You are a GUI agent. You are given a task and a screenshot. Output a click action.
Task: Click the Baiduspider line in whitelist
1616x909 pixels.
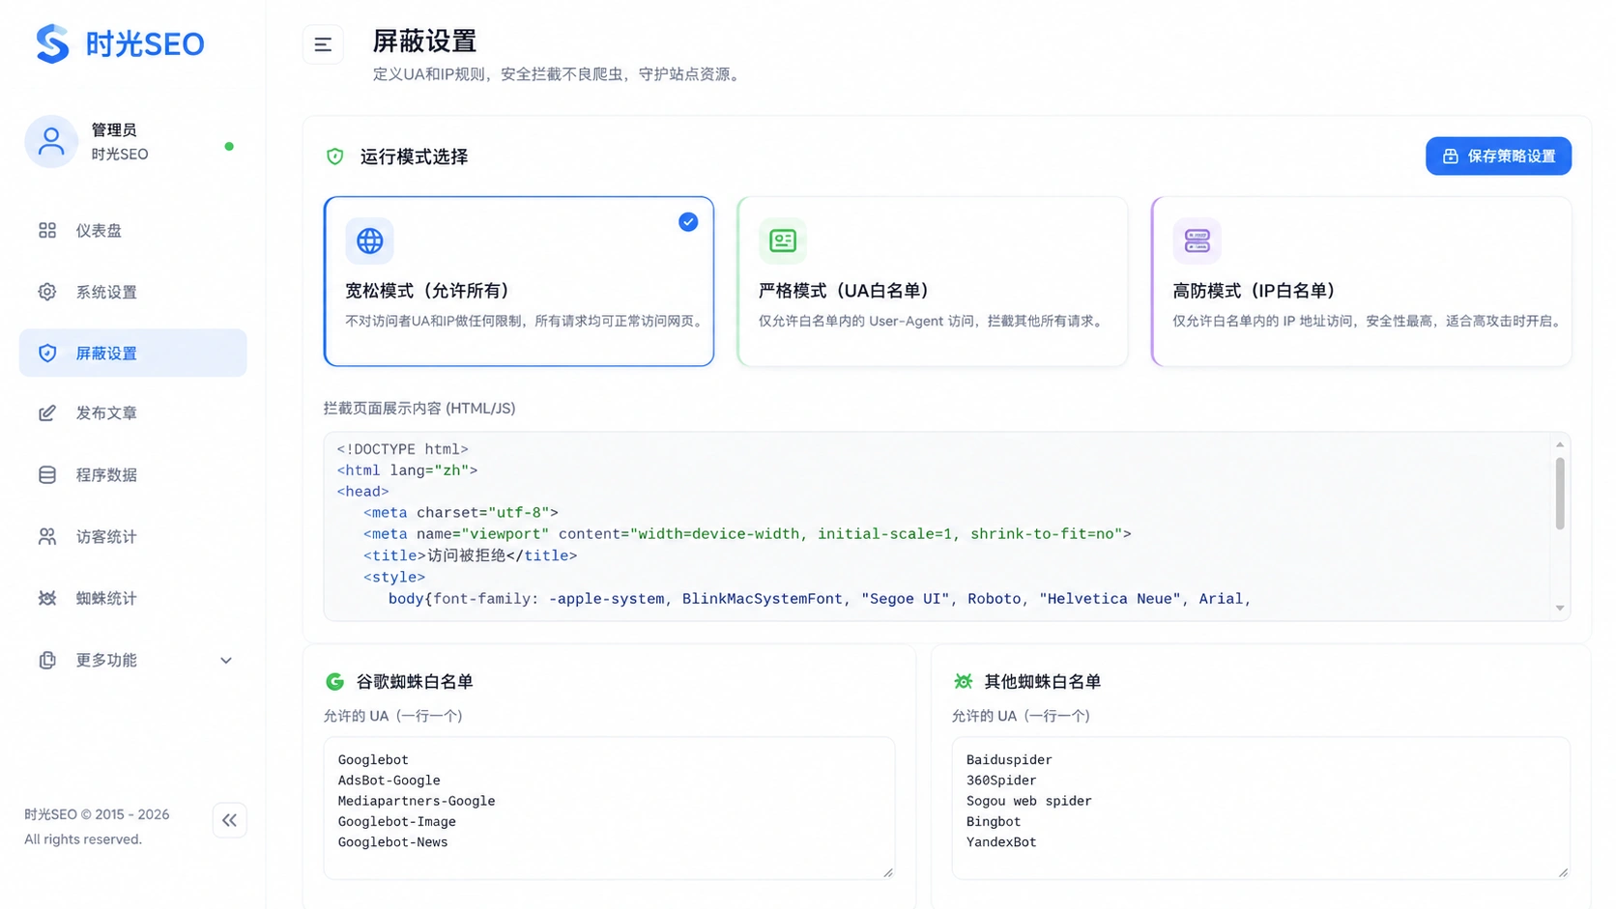click(1009, 760)
